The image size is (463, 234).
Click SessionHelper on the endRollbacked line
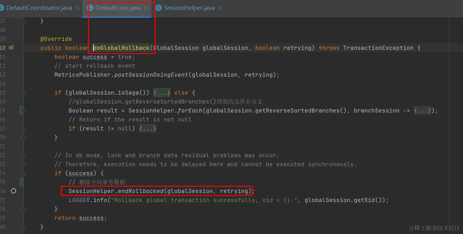(x=91, y=191)
